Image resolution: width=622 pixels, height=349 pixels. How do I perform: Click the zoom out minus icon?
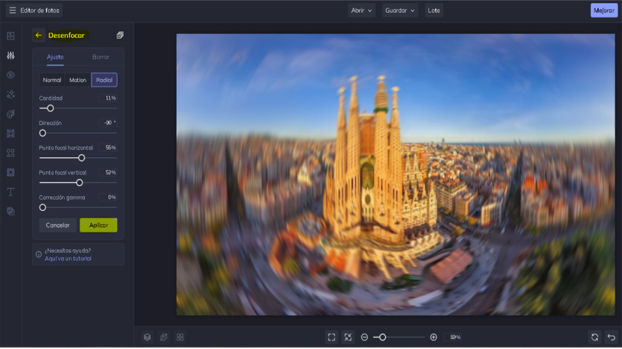[x=364, y=337]
